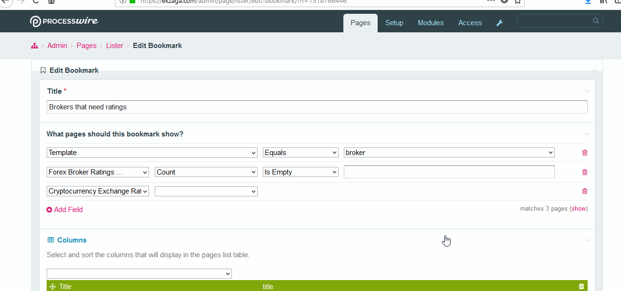This screenshot has width=621, height=291.
Task: Click the 'matches 3 pages' text
Action: [x=544, y=209]
